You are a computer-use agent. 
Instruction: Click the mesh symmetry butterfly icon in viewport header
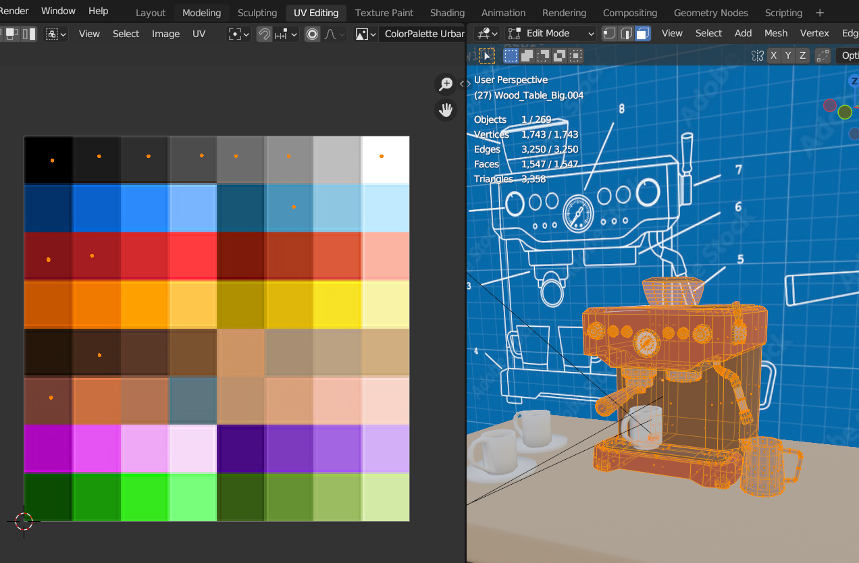coord(758,55)
